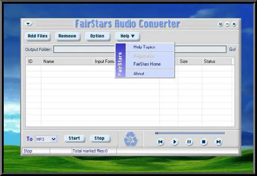The height and width of the screenshot is (176, 257).
Task: Click the Status column header
Action: click(217, 61)
